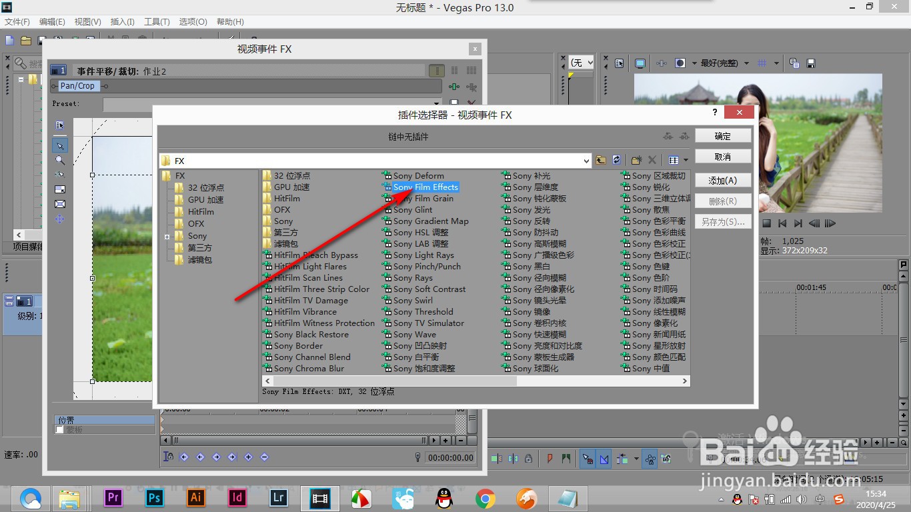Expand the Sony folder in tree

(167, 237)
